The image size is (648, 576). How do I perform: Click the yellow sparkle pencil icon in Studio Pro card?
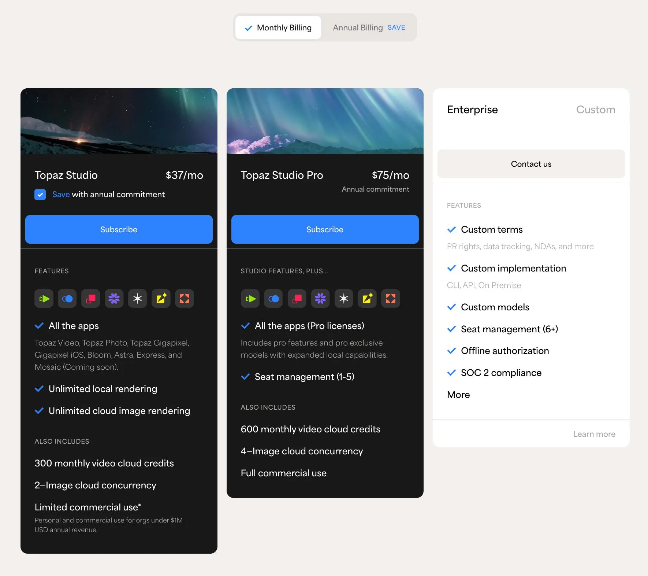367,299
